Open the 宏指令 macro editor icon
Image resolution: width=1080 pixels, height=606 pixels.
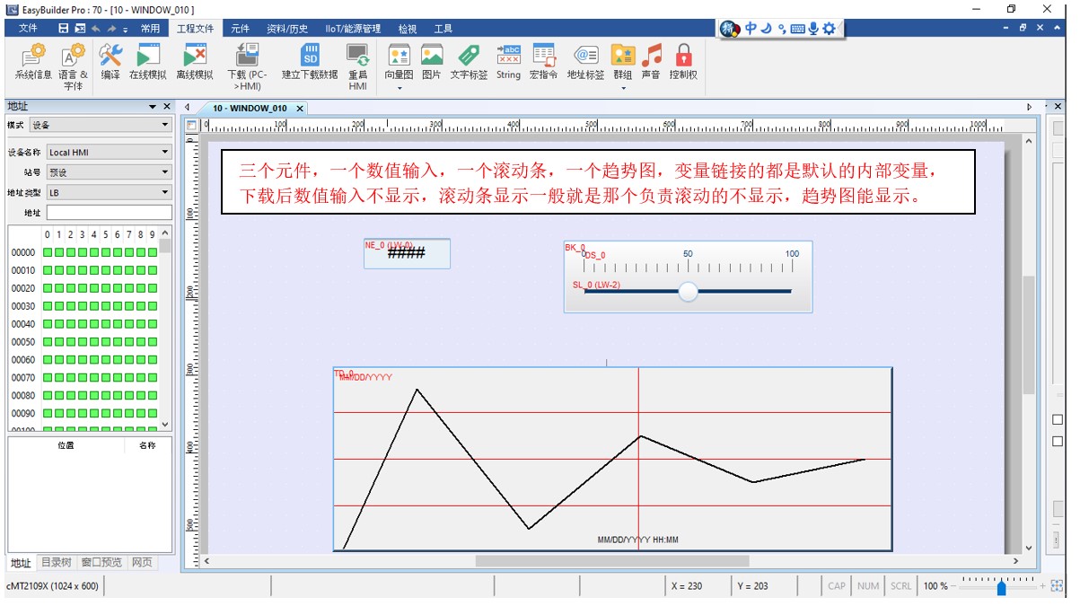[543, 63]
